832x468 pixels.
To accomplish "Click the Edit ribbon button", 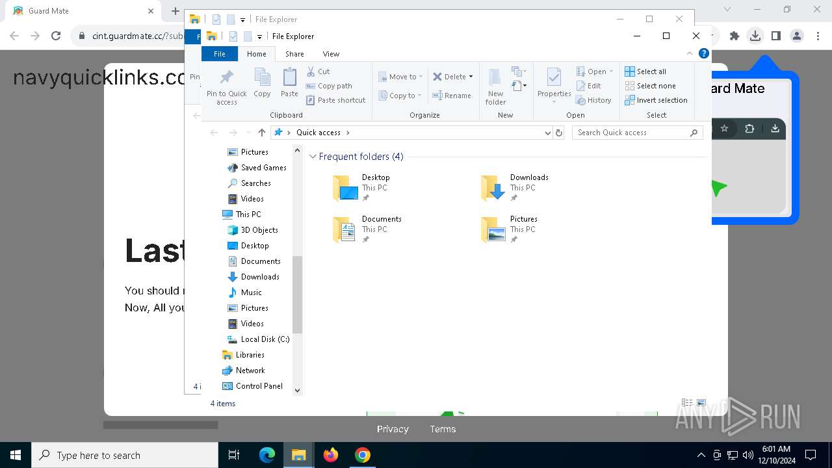I will pos(589,86).
